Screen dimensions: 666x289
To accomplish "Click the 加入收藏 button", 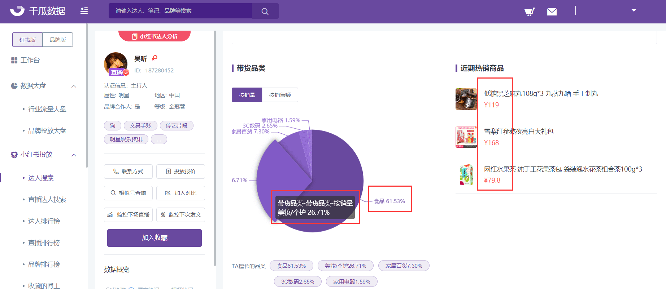I will (x=154, y=238).
